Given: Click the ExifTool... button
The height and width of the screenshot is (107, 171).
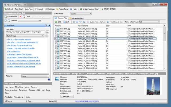Looking at the screenshot, I should 67,96.
